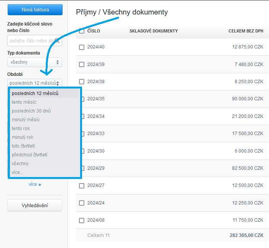Open invoice number 2024/34
Image resolution: width=269 pixels, height=248 pixels.
96,116
